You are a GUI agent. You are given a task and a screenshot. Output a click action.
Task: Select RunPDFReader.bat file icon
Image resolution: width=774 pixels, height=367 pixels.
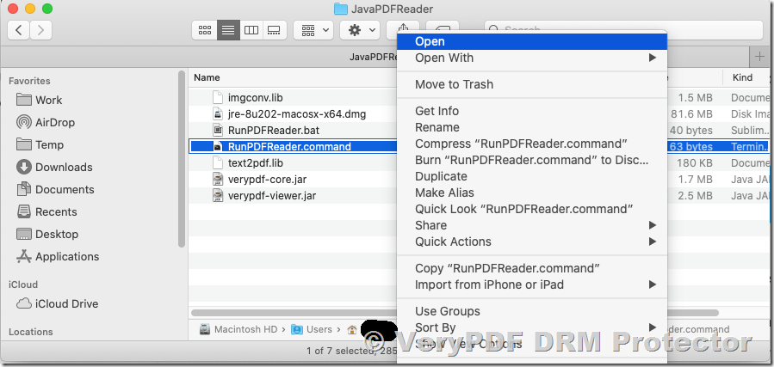pyautogui.click(x=218, y=130)
